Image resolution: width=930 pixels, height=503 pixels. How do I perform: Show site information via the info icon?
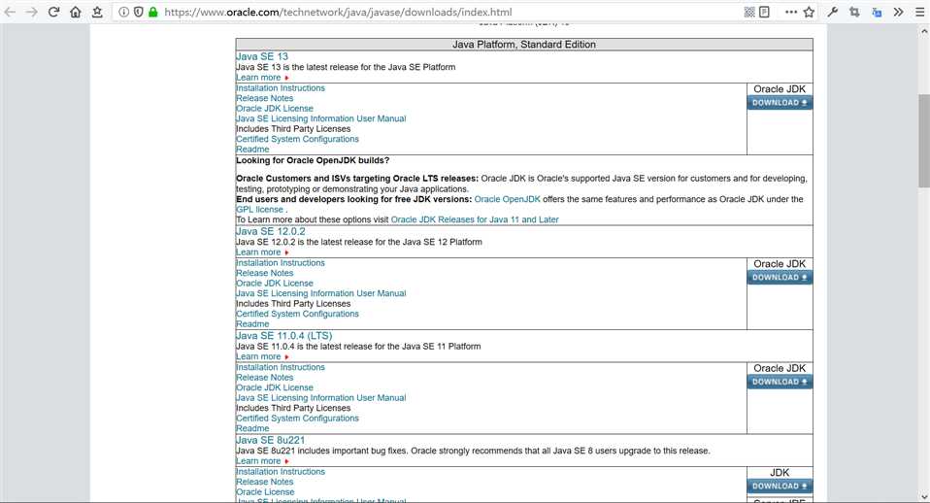click(123, 12)
